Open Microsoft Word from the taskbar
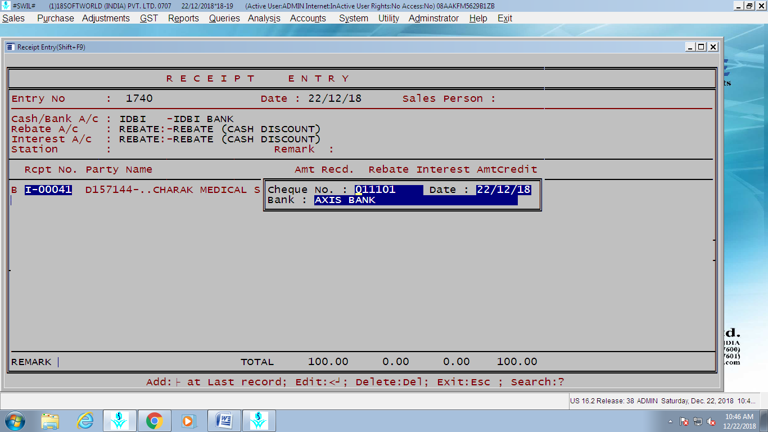The width and height of the screenshot is (768, 432). (x=224, y=421)
